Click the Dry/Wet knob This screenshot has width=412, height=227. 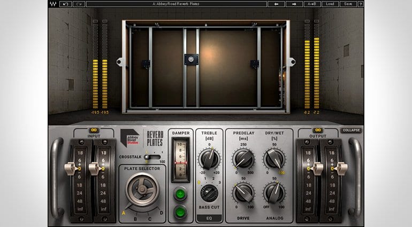(274, 159)
